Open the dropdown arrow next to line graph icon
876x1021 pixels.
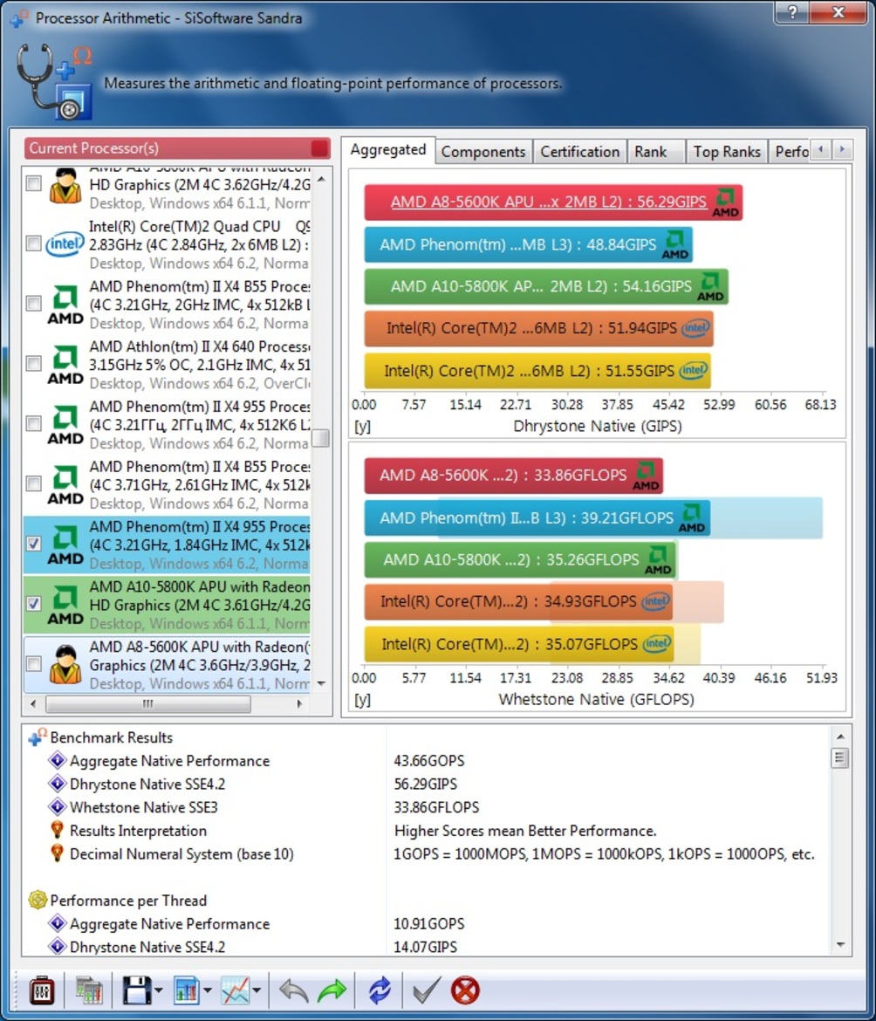pos(257,991)
